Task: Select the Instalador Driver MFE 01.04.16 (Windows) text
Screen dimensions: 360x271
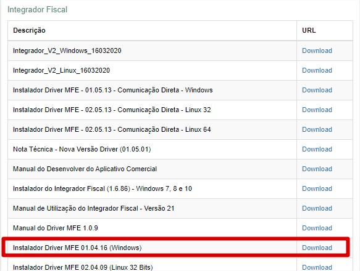Action: click(x=77, y=248)
